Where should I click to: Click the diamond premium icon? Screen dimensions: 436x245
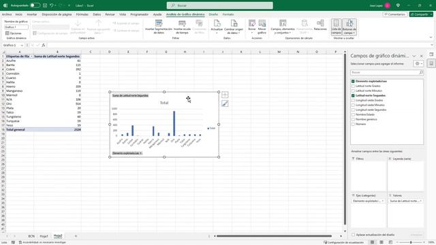coord(398,5)
